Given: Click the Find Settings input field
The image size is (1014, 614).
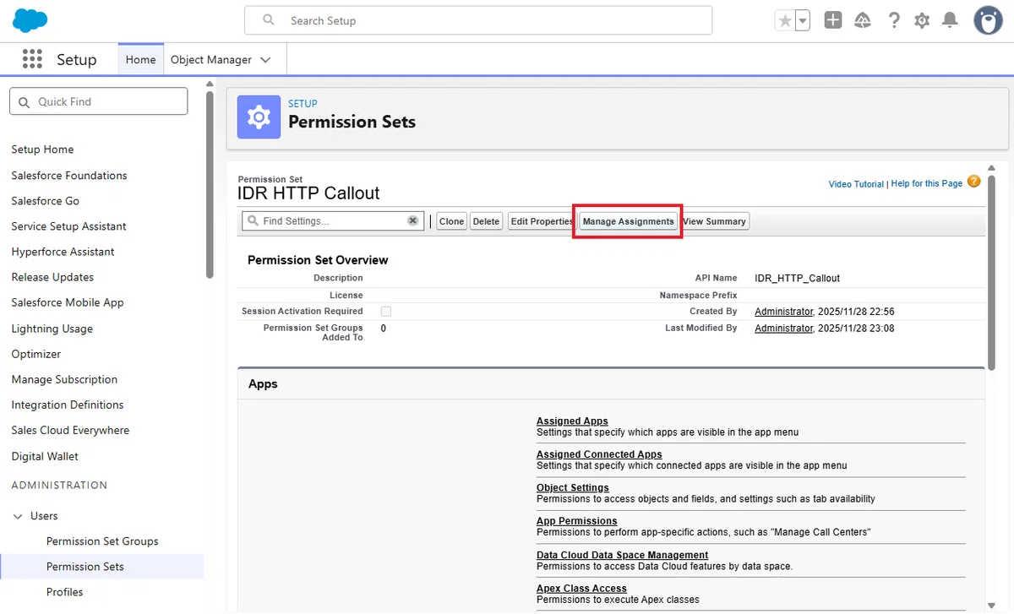Looking at the screenshot, I should tap(331, 220).
